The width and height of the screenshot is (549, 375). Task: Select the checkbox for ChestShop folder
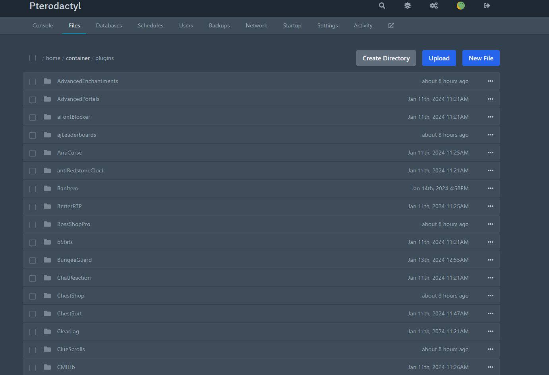point(33,296)
